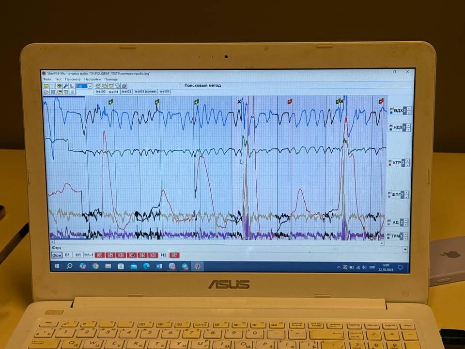The width and height of the screenshot is (465, 349).
Task: Click the red З1 question button
Action: coord(100,255)
